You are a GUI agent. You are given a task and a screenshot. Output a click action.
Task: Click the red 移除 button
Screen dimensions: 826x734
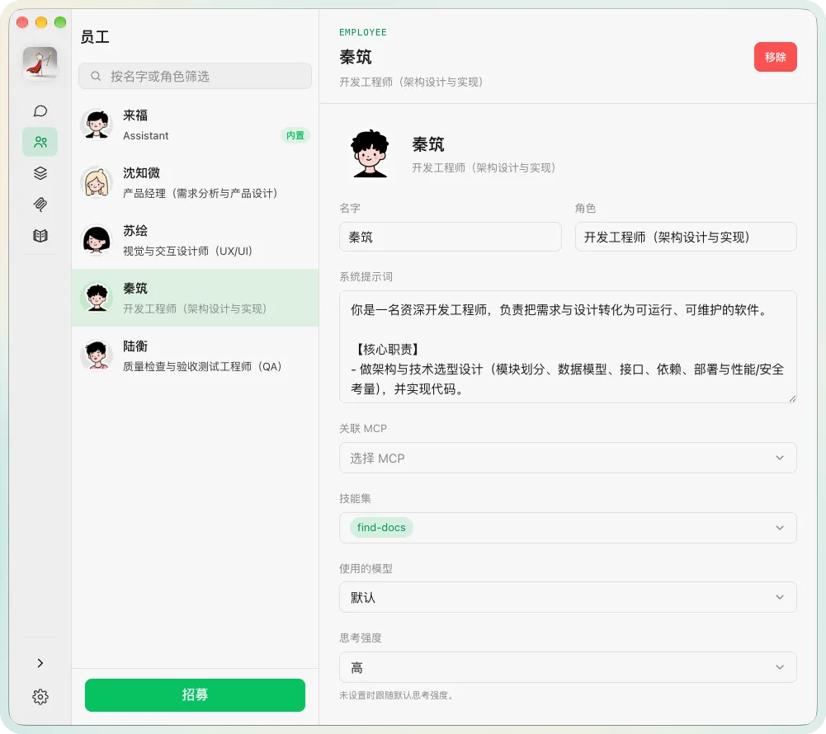(x=776, y=57)
